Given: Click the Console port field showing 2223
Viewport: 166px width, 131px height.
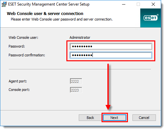Looking at the screenshot, I should click(x=76, y=90).
